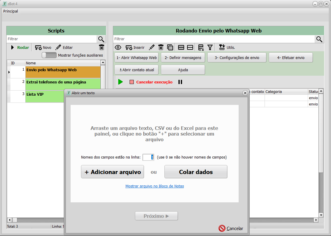Delete script using Scripts panel trash icon
The height and width of the screenshot is (236, 331).
(102, 47)
